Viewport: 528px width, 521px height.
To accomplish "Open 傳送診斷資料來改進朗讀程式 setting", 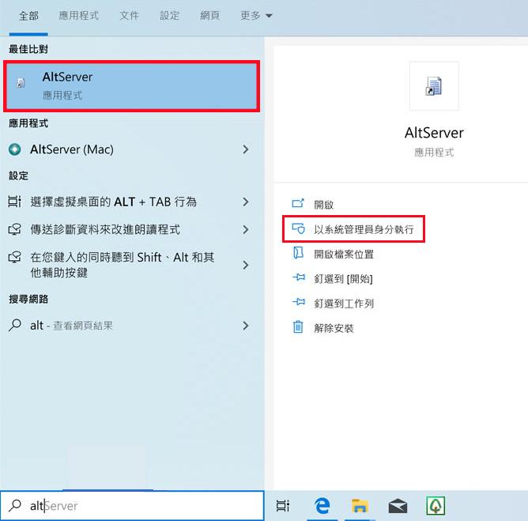I will (x=132, y=229).
